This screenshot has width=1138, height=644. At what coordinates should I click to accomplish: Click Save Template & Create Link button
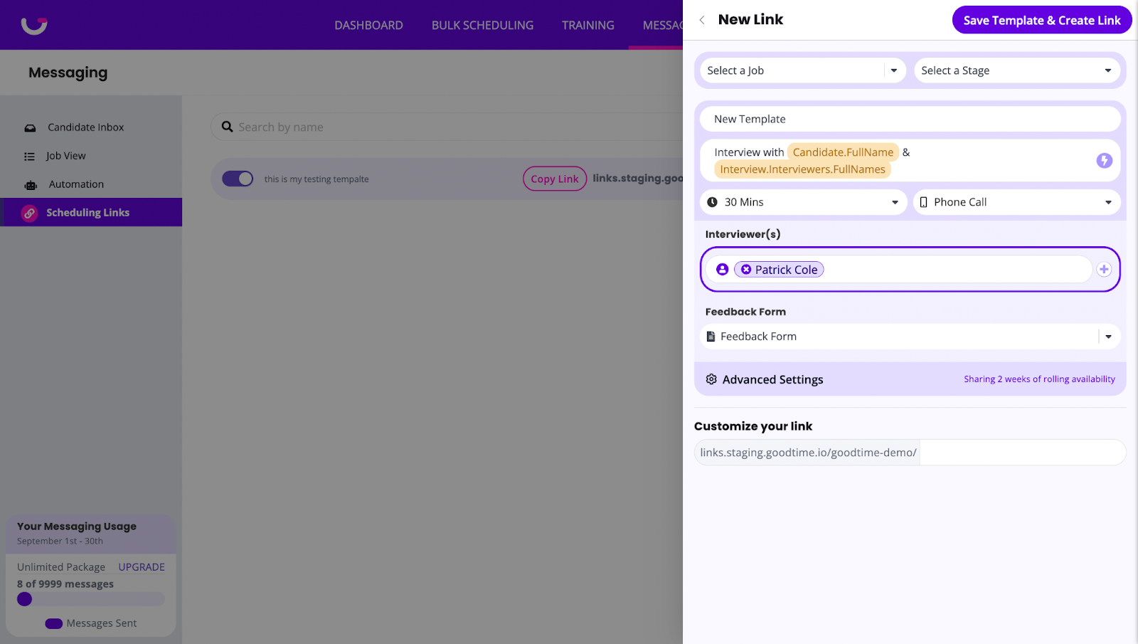point(1041,21)
